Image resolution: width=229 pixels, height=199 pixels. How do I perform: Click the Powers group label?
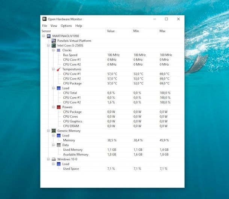pyautogui.click(x=67, y=107)
